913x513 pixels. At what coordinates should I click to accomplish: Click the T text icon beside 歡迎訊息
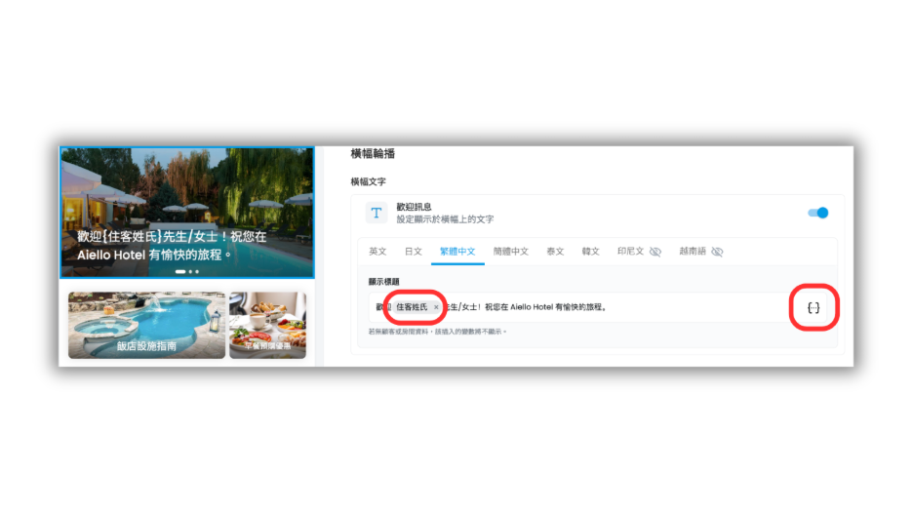(x=377, y=214)
